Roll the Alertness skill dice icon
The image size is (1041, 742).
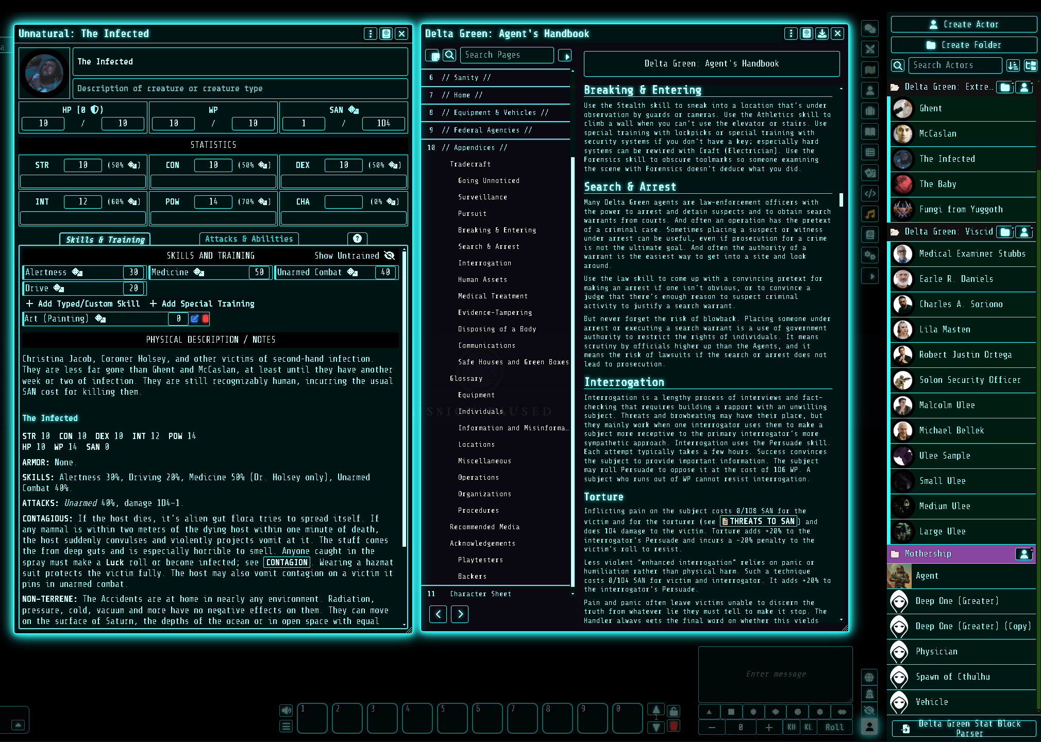[77, 272]
